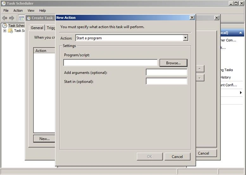The width and height of the screenshot is (246, 175).
Task: Click the Running Tasks link in Actions pane
Action: coord(227,70)
